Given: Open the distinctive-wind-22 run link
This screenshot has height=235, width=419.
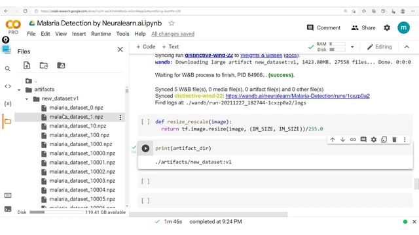Looking at the screenshot, I should (x=209, y=55).
